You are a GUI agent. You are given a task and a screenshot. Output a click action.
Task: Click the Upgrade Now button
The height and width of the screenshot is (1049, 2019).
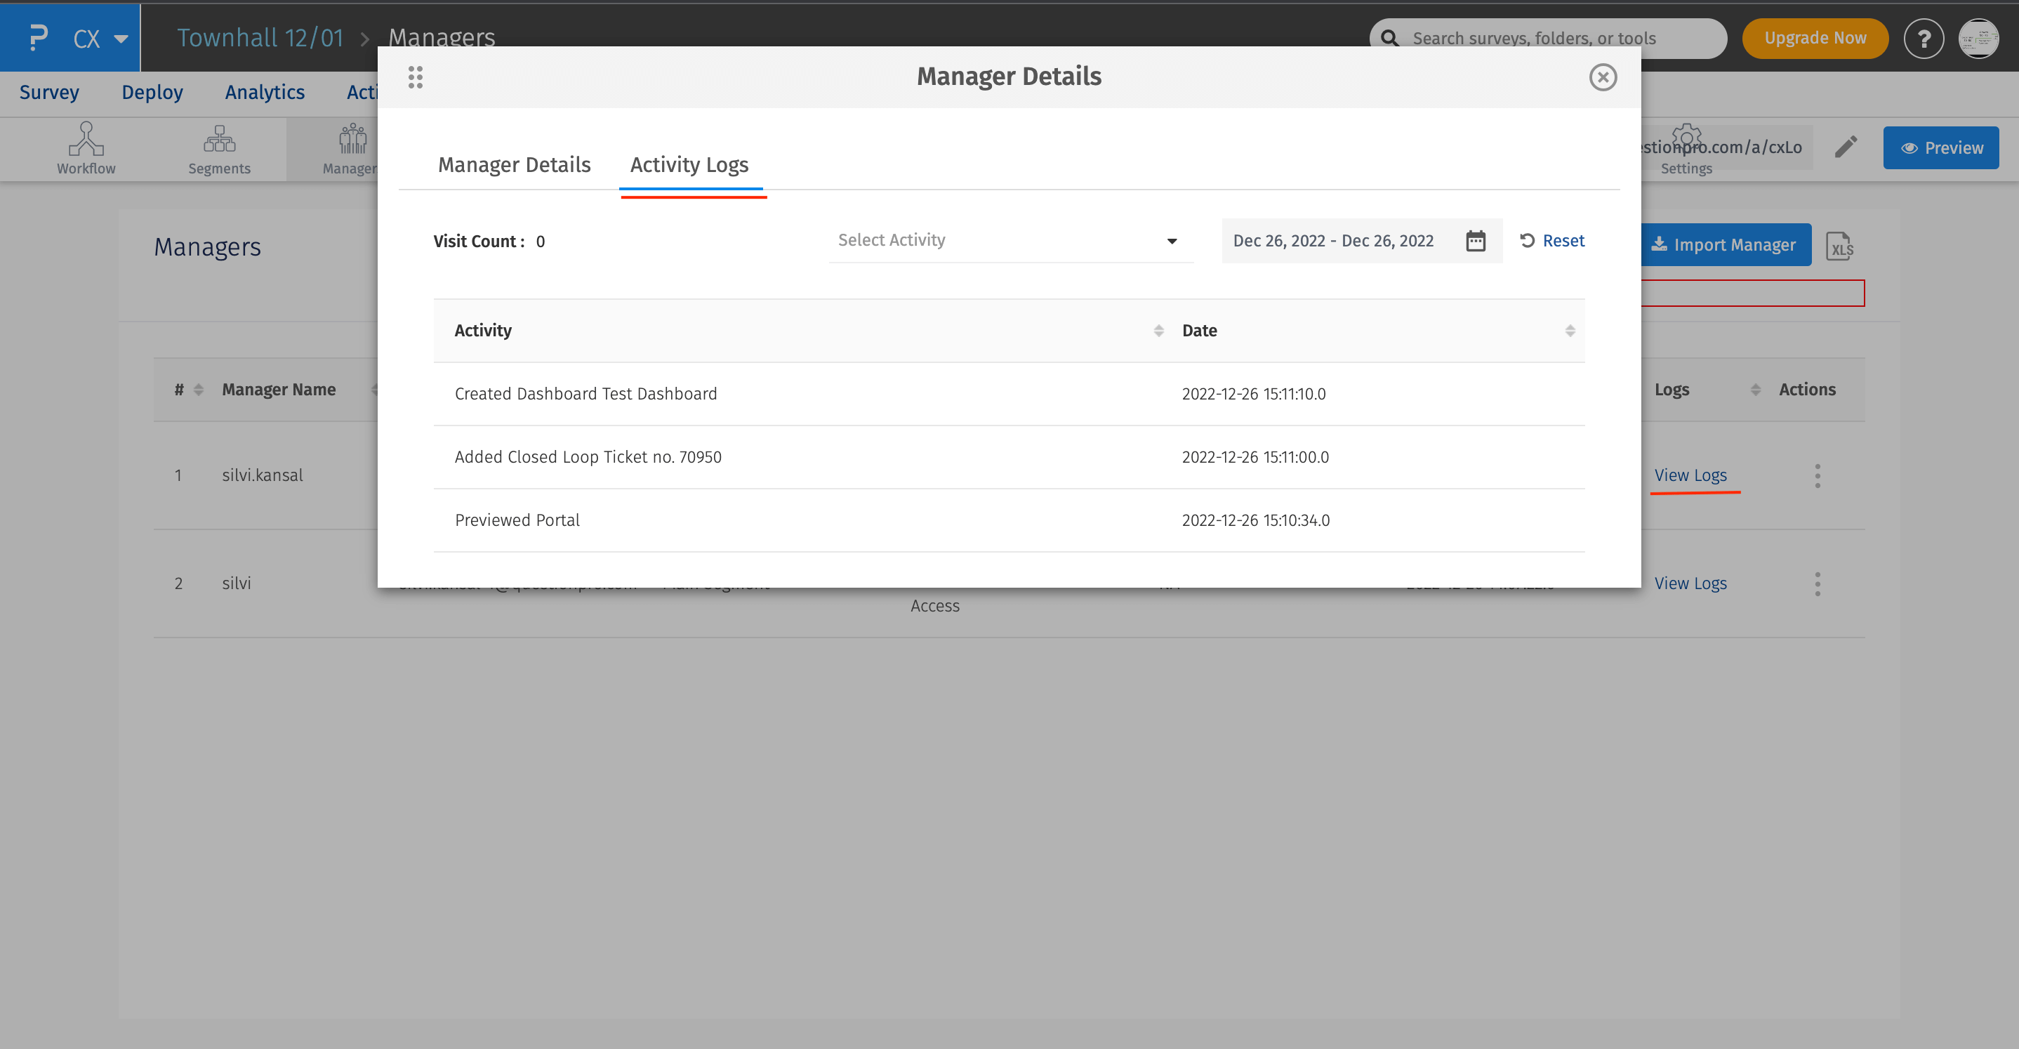pyautogui.click(x=1815, y=39)
